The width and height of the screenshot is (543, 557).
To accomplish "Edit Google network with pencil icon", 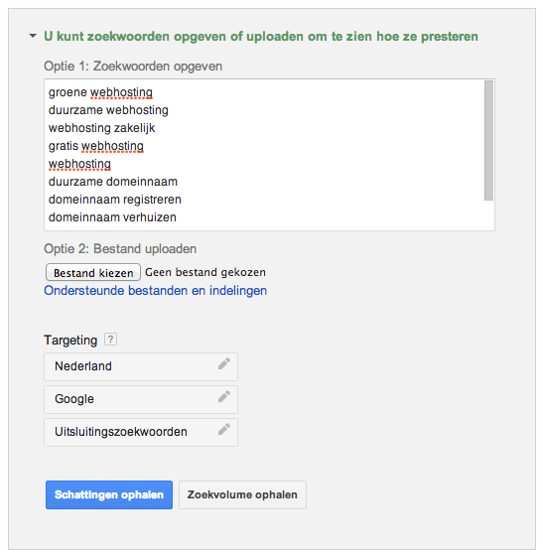I will point(224,396).
